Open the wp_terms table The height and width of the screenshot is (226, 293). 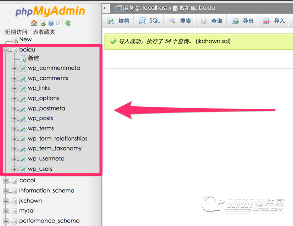click(41, 129)
